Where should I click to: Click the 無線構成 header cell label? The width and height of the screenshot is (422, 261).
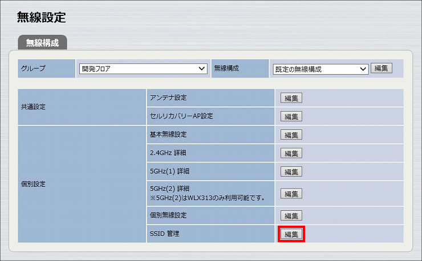[226, 68]
